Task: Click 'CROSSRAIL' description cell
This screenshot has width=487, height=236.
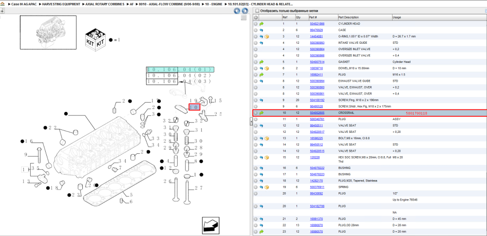Action: (346, 113)
